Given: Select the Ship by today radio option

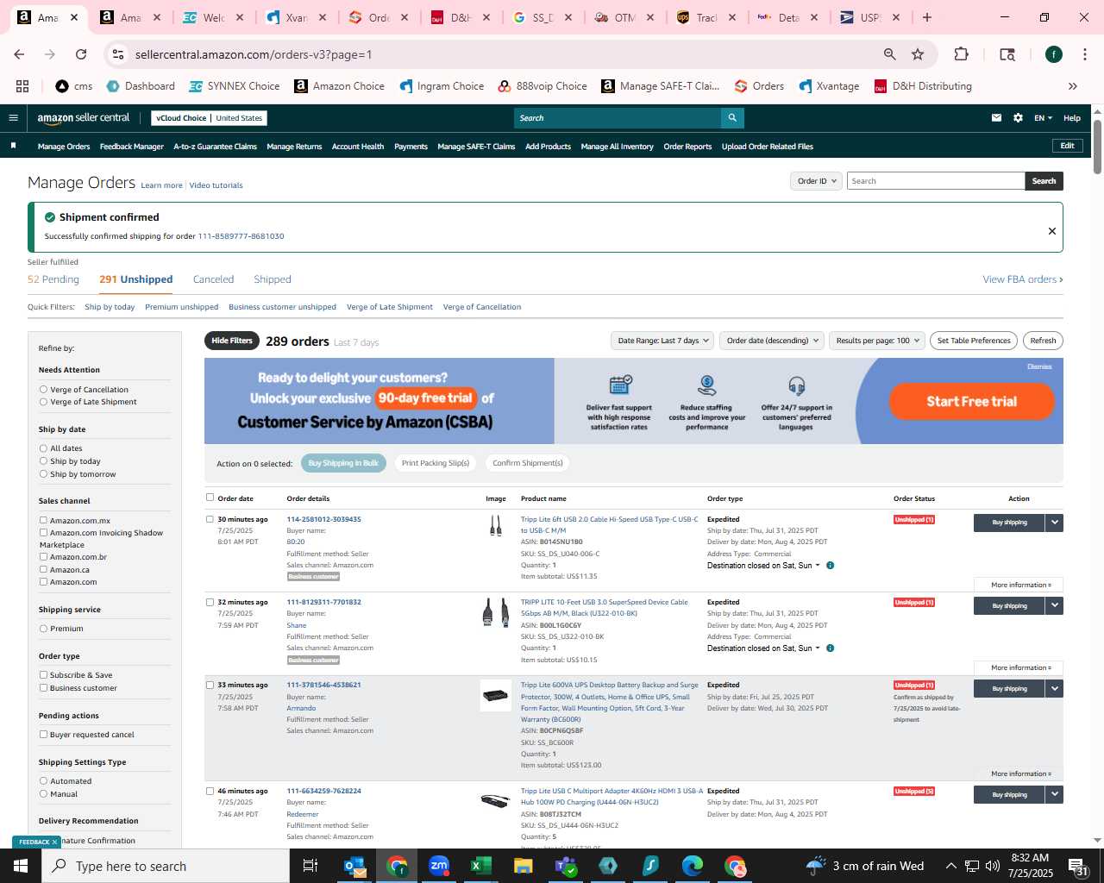Looking at the screenshot, I should click(x=43, y=461).
